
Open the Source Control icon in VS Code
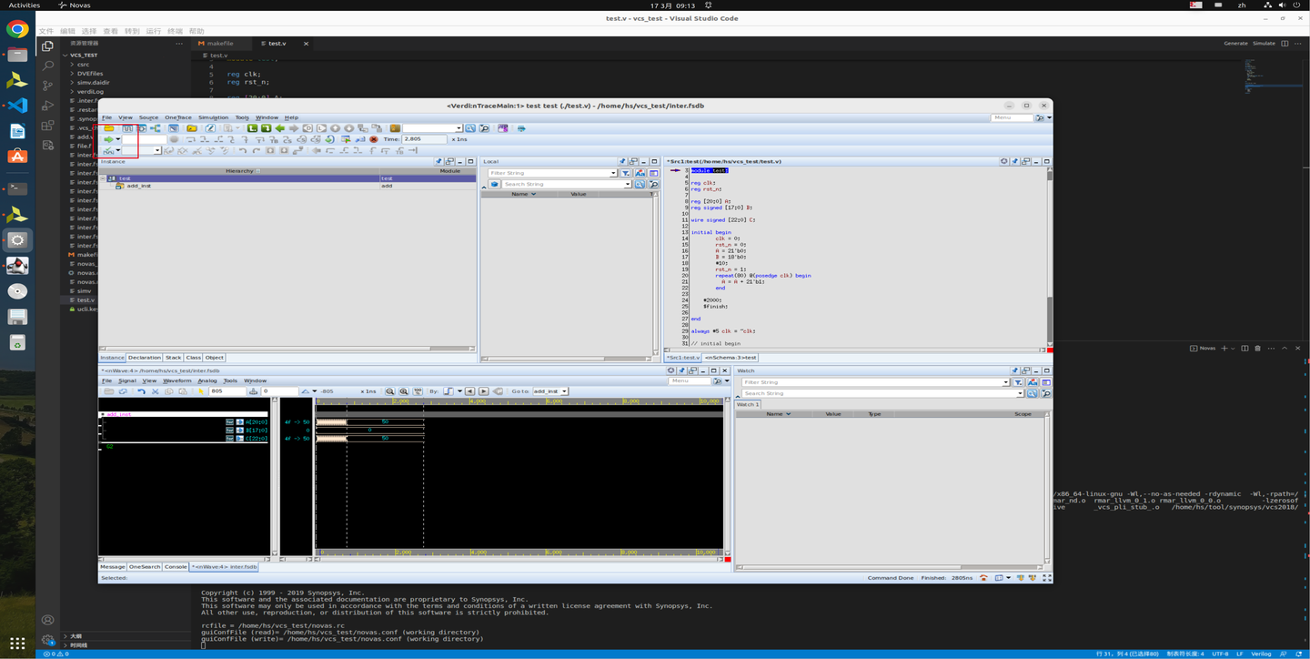point(47,86)
